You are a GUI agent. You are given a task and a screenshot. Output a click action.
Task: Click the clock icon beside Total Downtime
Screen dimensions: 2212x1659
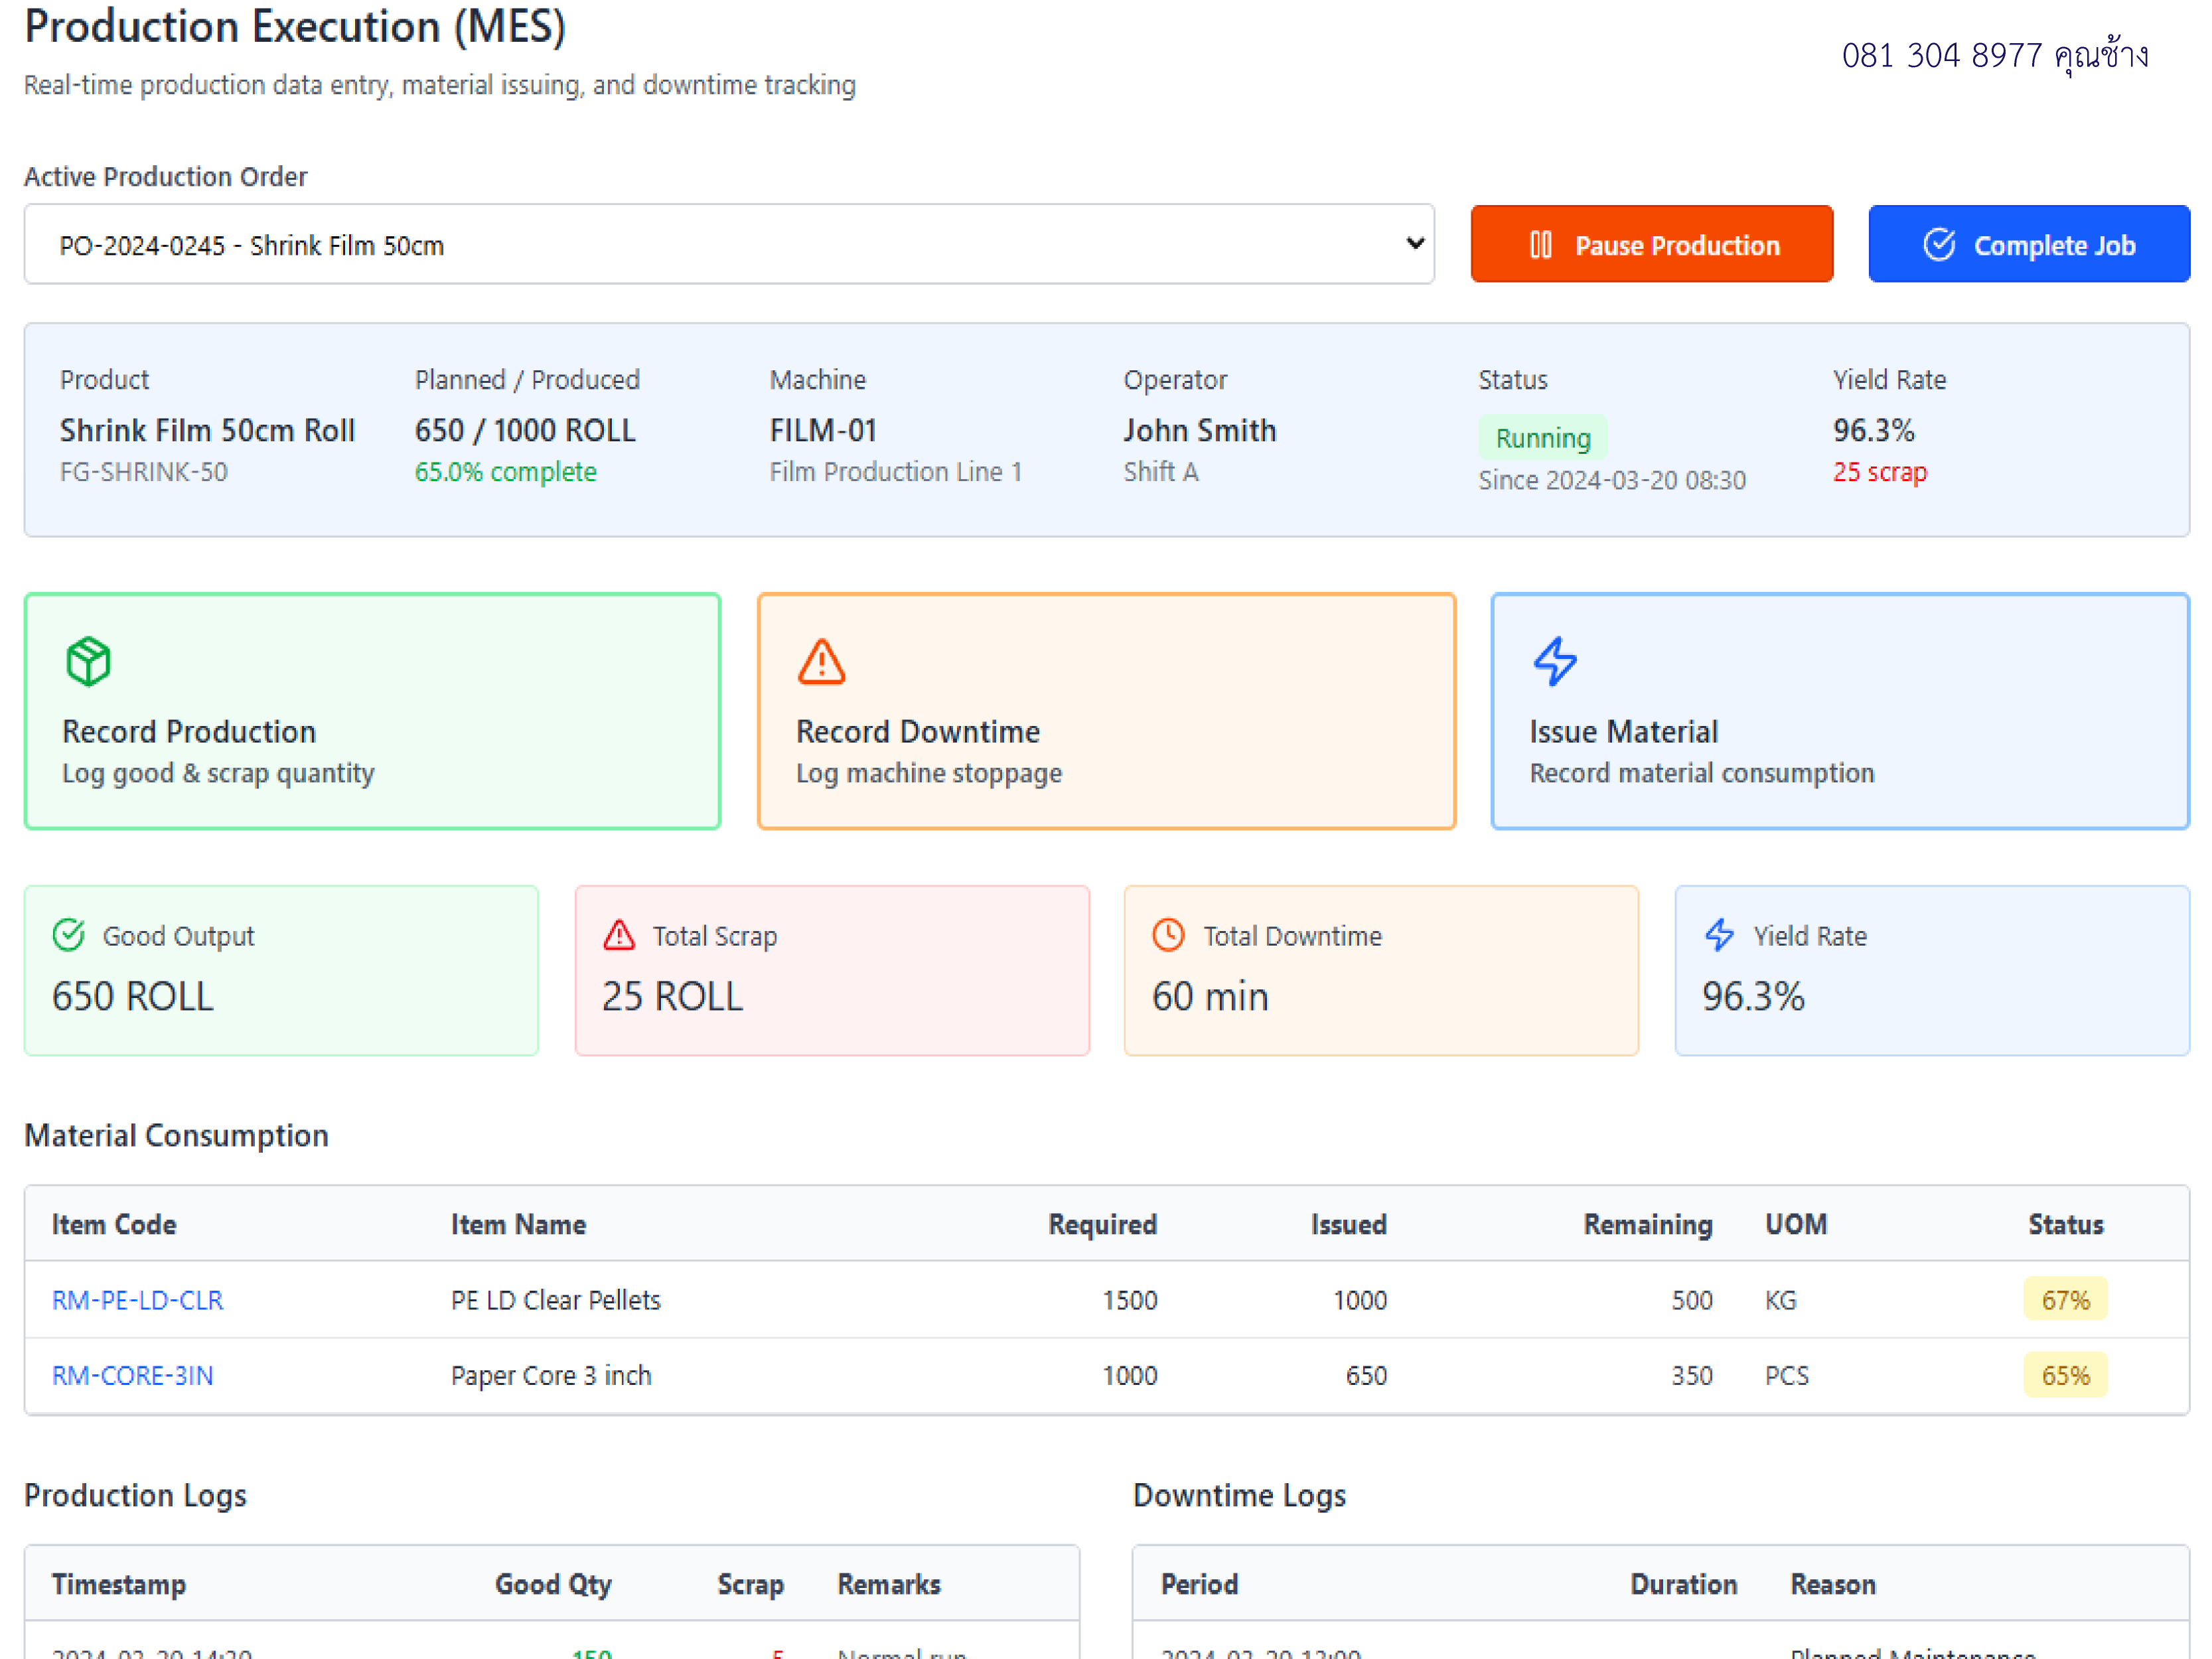pyautogui.click(x=1168, y=935)
